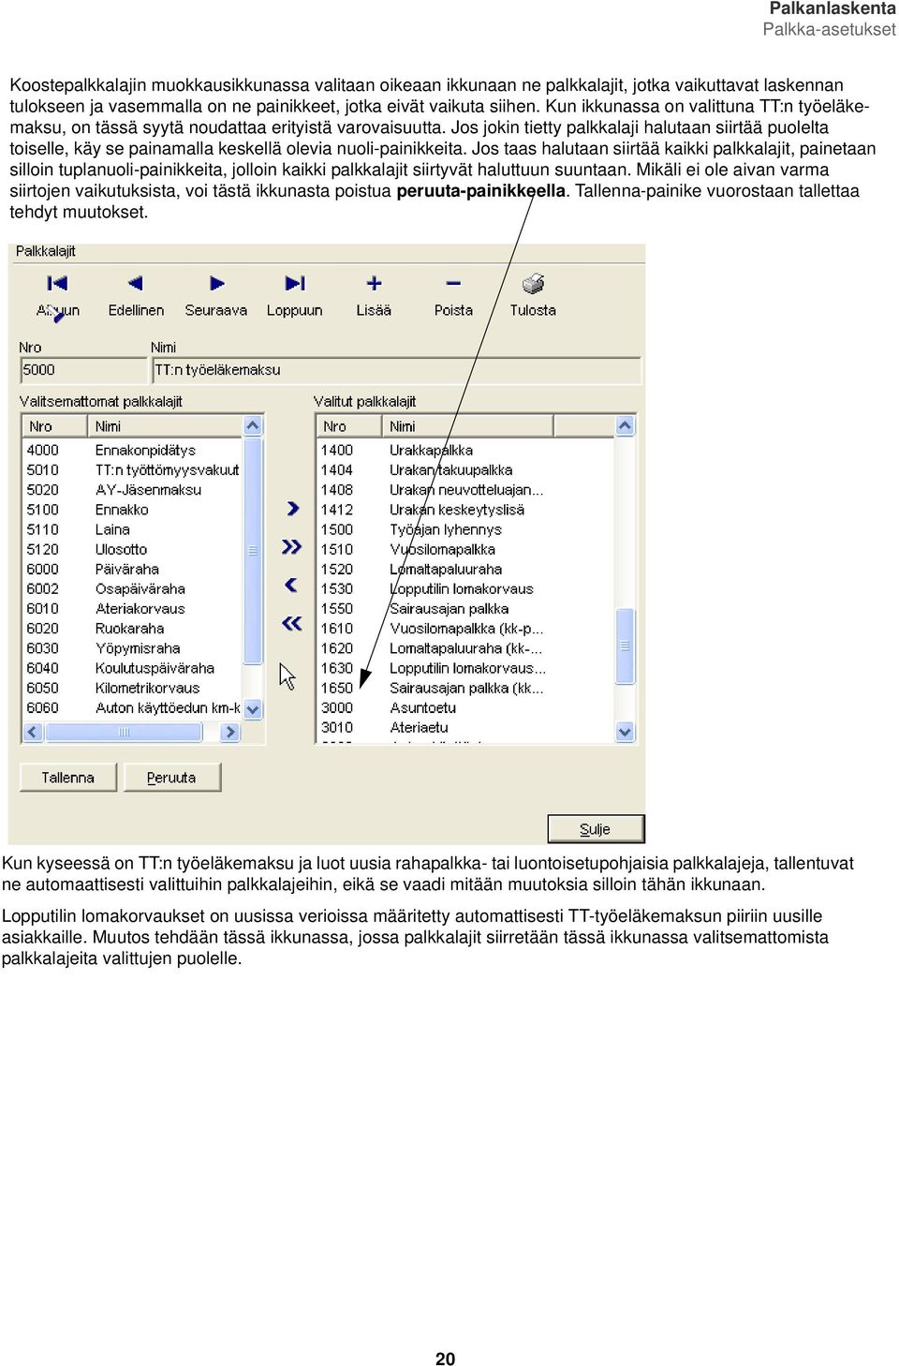Screen dimensions: 899x1366
Task: Select row 1404 Urakan takuupalkka
Action: [465, 469]
